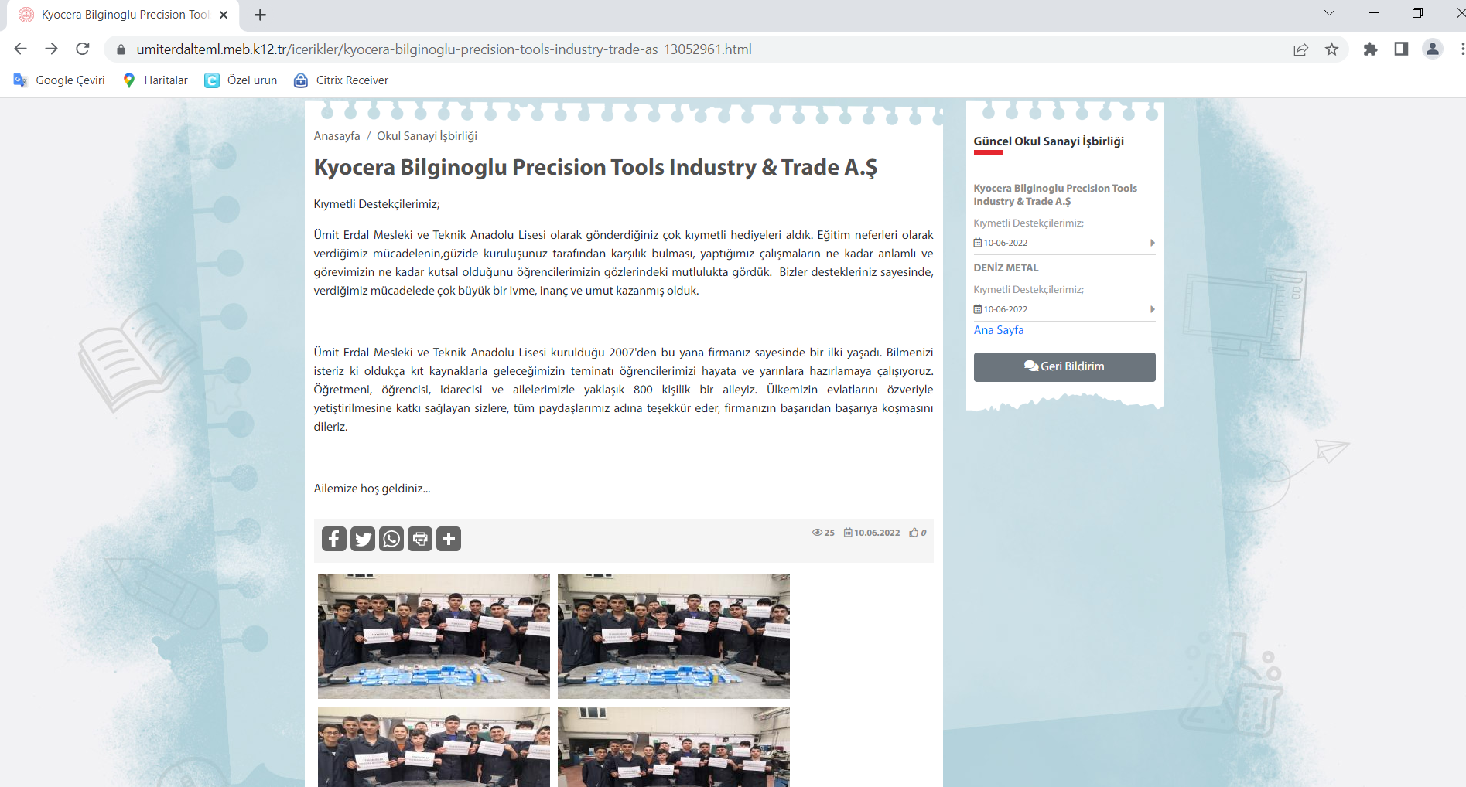Screen dimensions: 1466x787
Task: Bookmark this page with star icon
Action: 1331,49
